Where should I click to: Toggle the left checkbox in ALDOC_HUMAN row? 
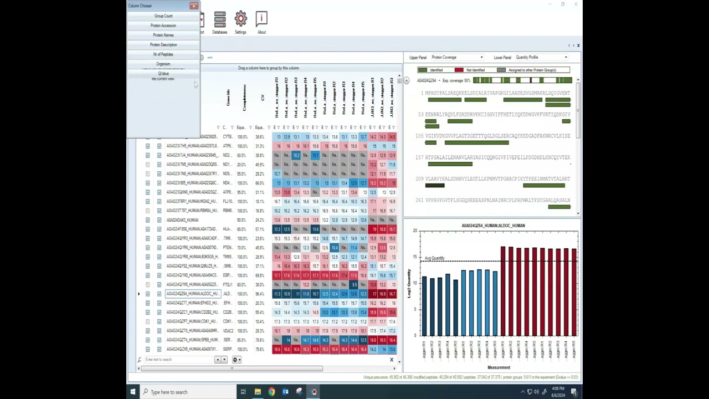147,294
